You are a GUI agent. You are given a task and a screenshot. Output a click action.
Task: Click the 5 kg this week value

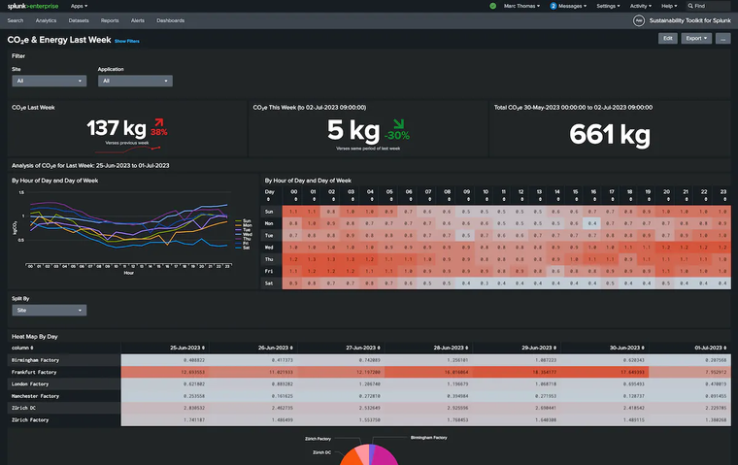[353, 130]
